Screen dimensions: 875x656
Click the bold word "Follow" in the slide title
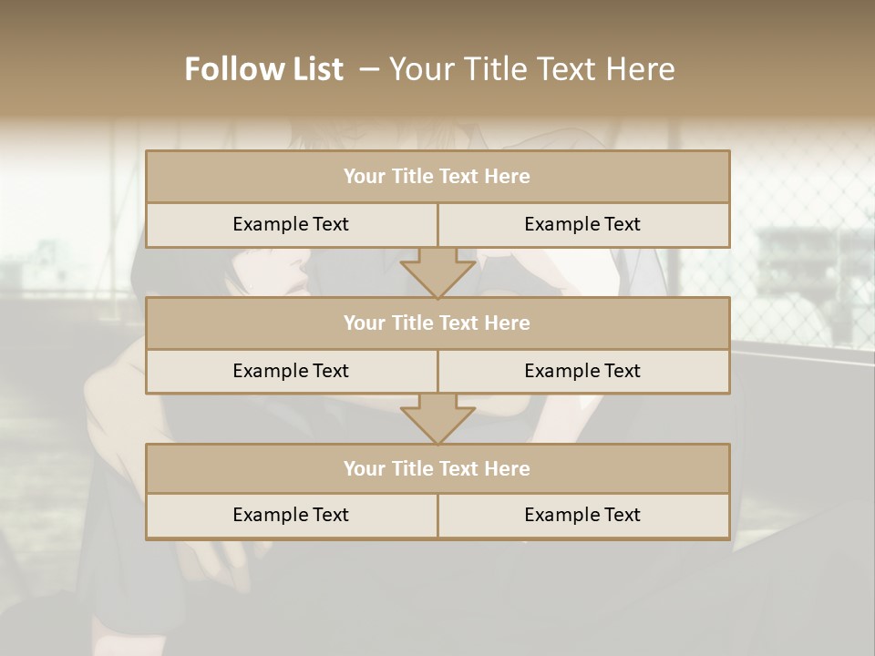pyautogui.click(x=227, y=69)
